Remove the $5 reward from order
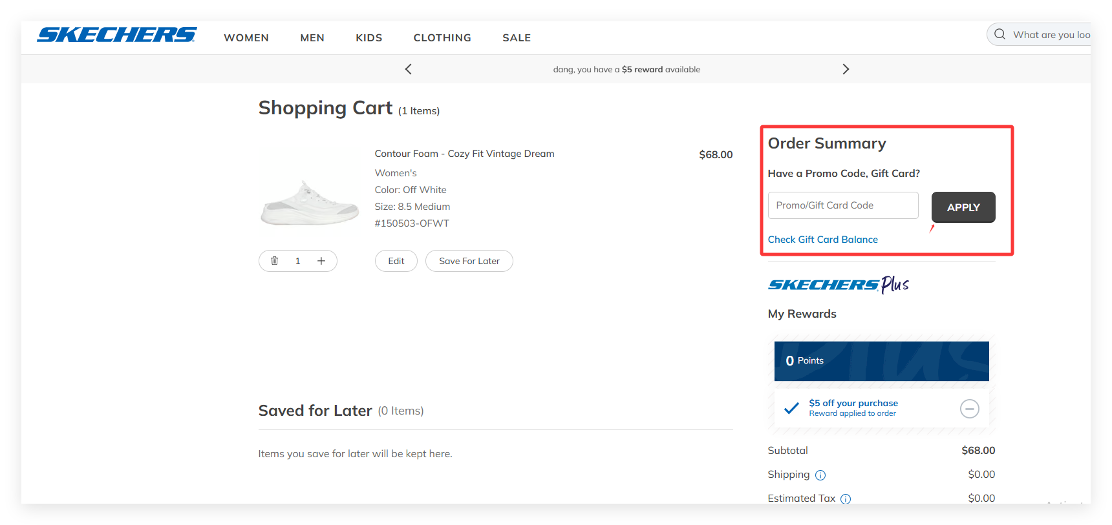Viewport: 1112px width, 525px height. tap(969, 409)
